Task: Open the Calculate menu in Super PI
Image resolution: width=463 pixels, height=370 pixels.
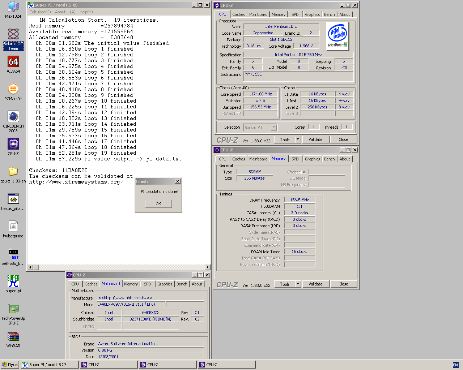Action: click(x=40, y=12)
